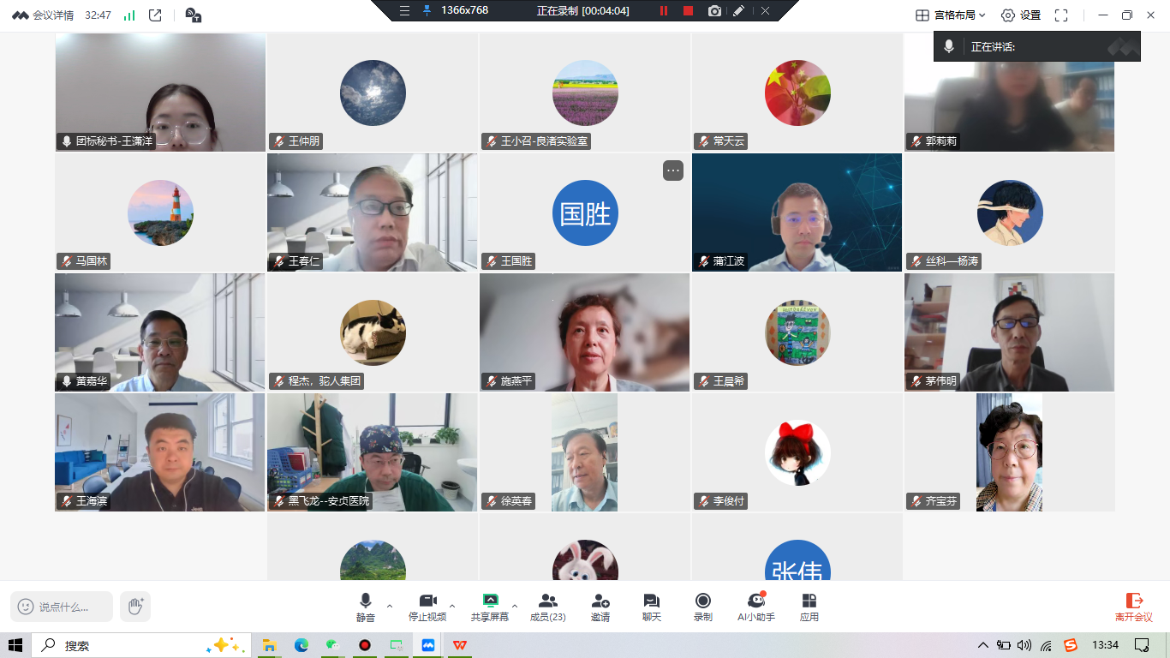Click the 共享屏幕 share screen icon
1170x658 pixels.
[490, 607]
